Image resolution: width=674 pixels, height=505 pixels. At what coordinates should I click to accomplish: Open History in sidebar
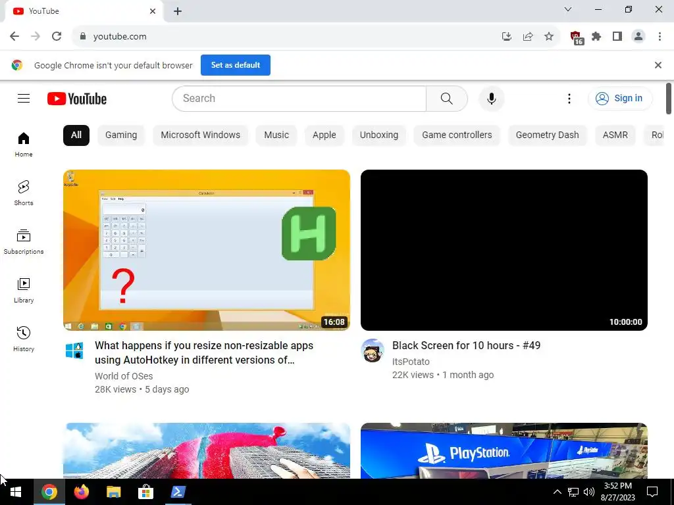pos(24,339)
